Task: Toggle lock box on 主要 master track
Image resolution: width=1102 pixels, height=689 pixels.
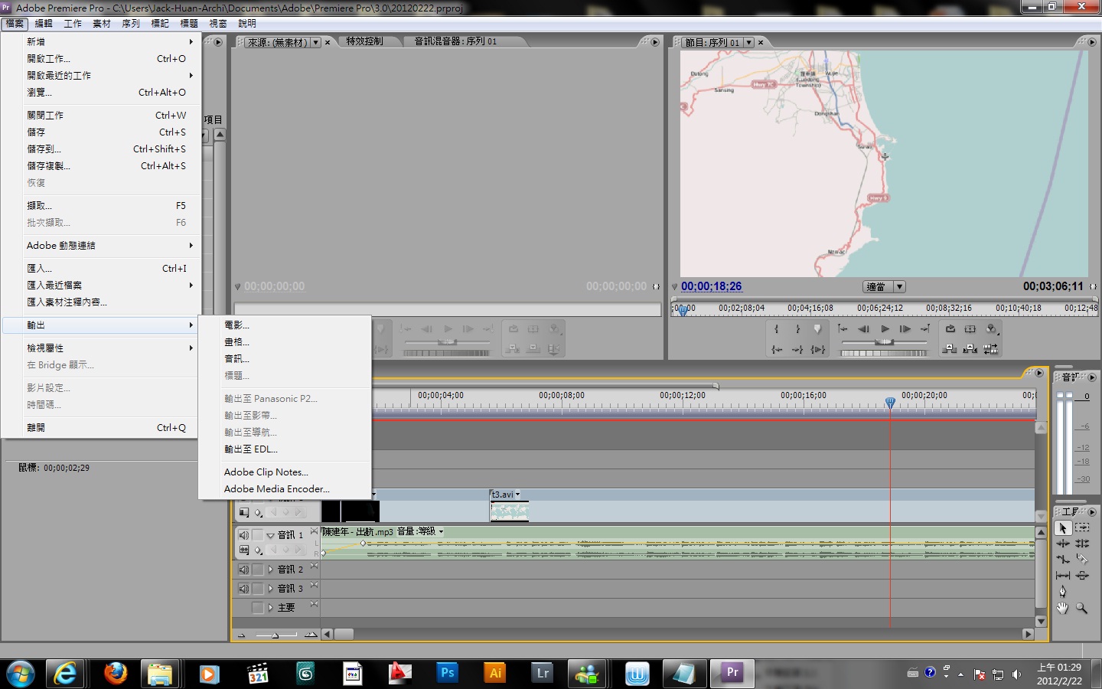Action: click(x=258, y=608)
